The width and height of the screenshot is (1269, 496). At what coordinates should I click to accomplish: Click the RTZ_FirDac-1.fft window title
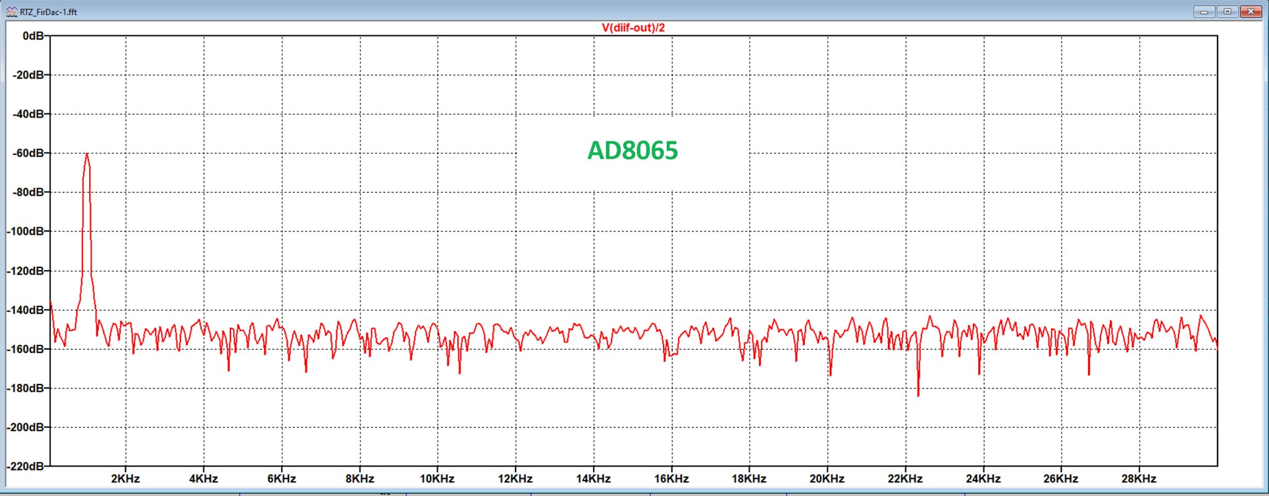pyautogui.click(x=48, y=12)
